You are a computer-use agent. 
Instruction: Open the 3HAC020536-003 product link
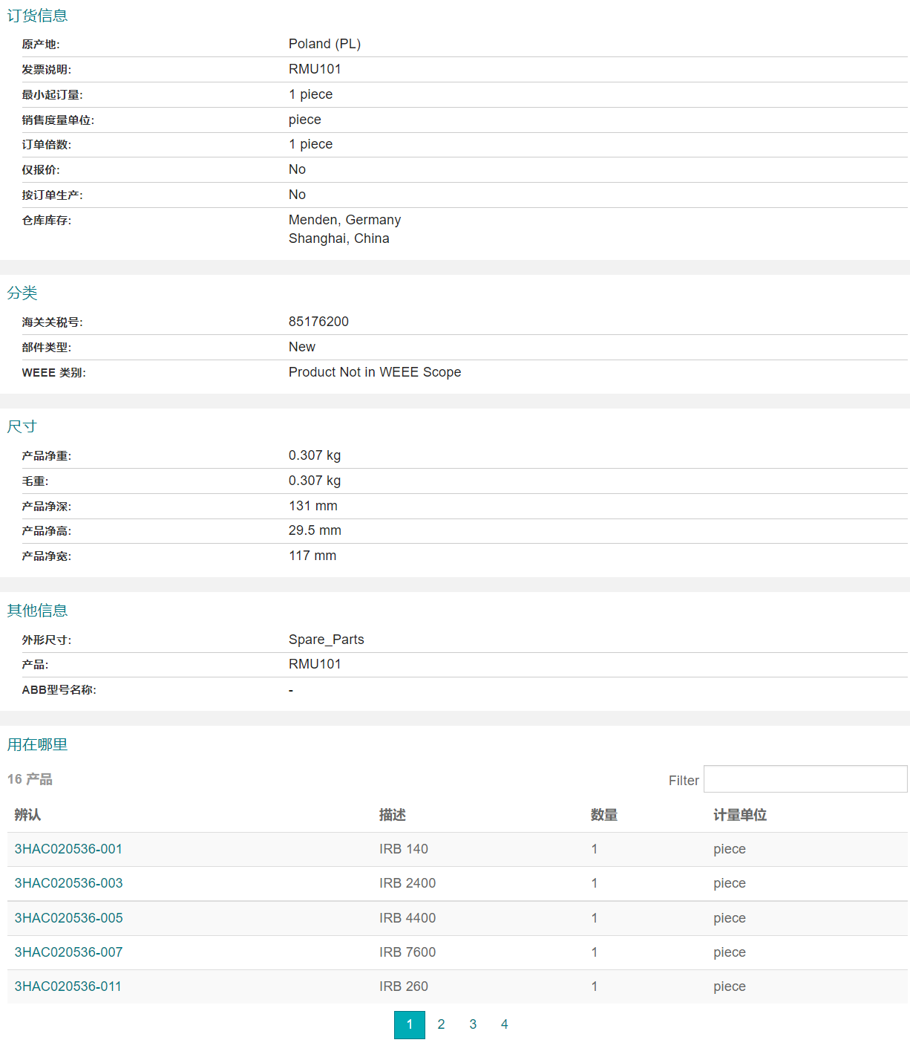coord(68,883)
